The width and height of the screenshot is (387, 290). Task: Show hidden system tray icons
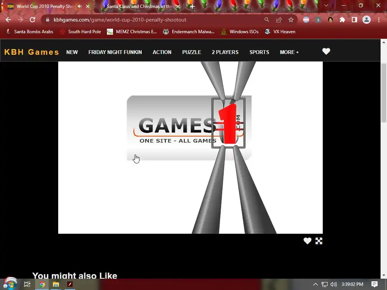(316, 284)
